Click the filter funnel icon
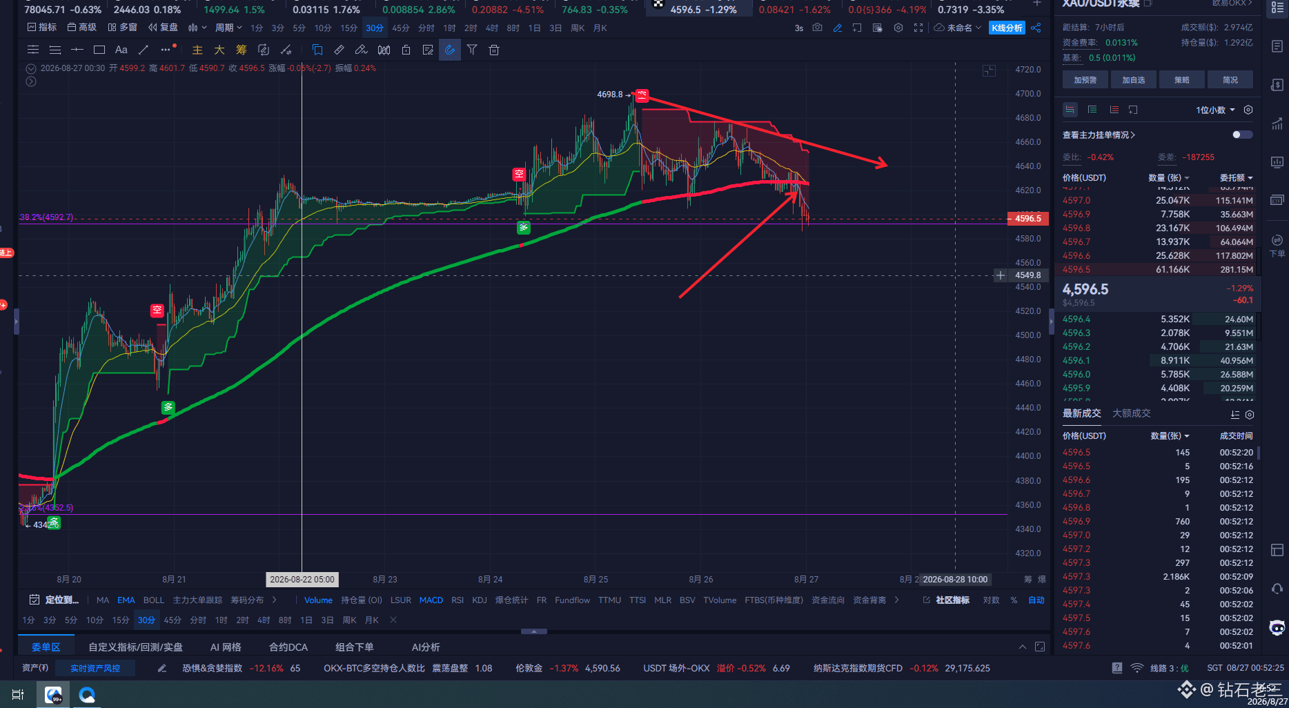Image resolution: width=1289 pixels, height=708 pixels. tap(472, 50)
